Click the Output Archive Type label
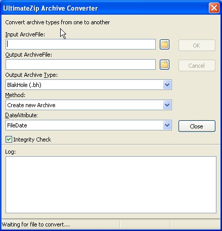 pyautogui.click(x=31, y=75)
